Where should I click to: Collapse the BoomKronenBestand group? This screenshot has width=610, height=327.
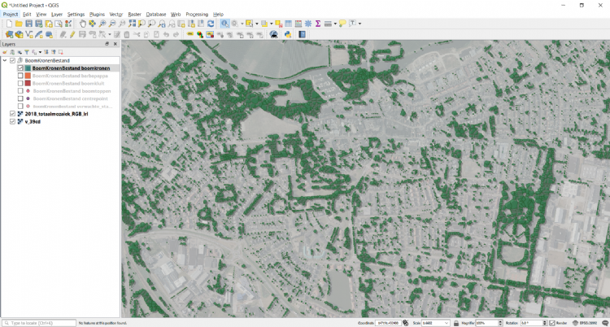coord(5,60)
